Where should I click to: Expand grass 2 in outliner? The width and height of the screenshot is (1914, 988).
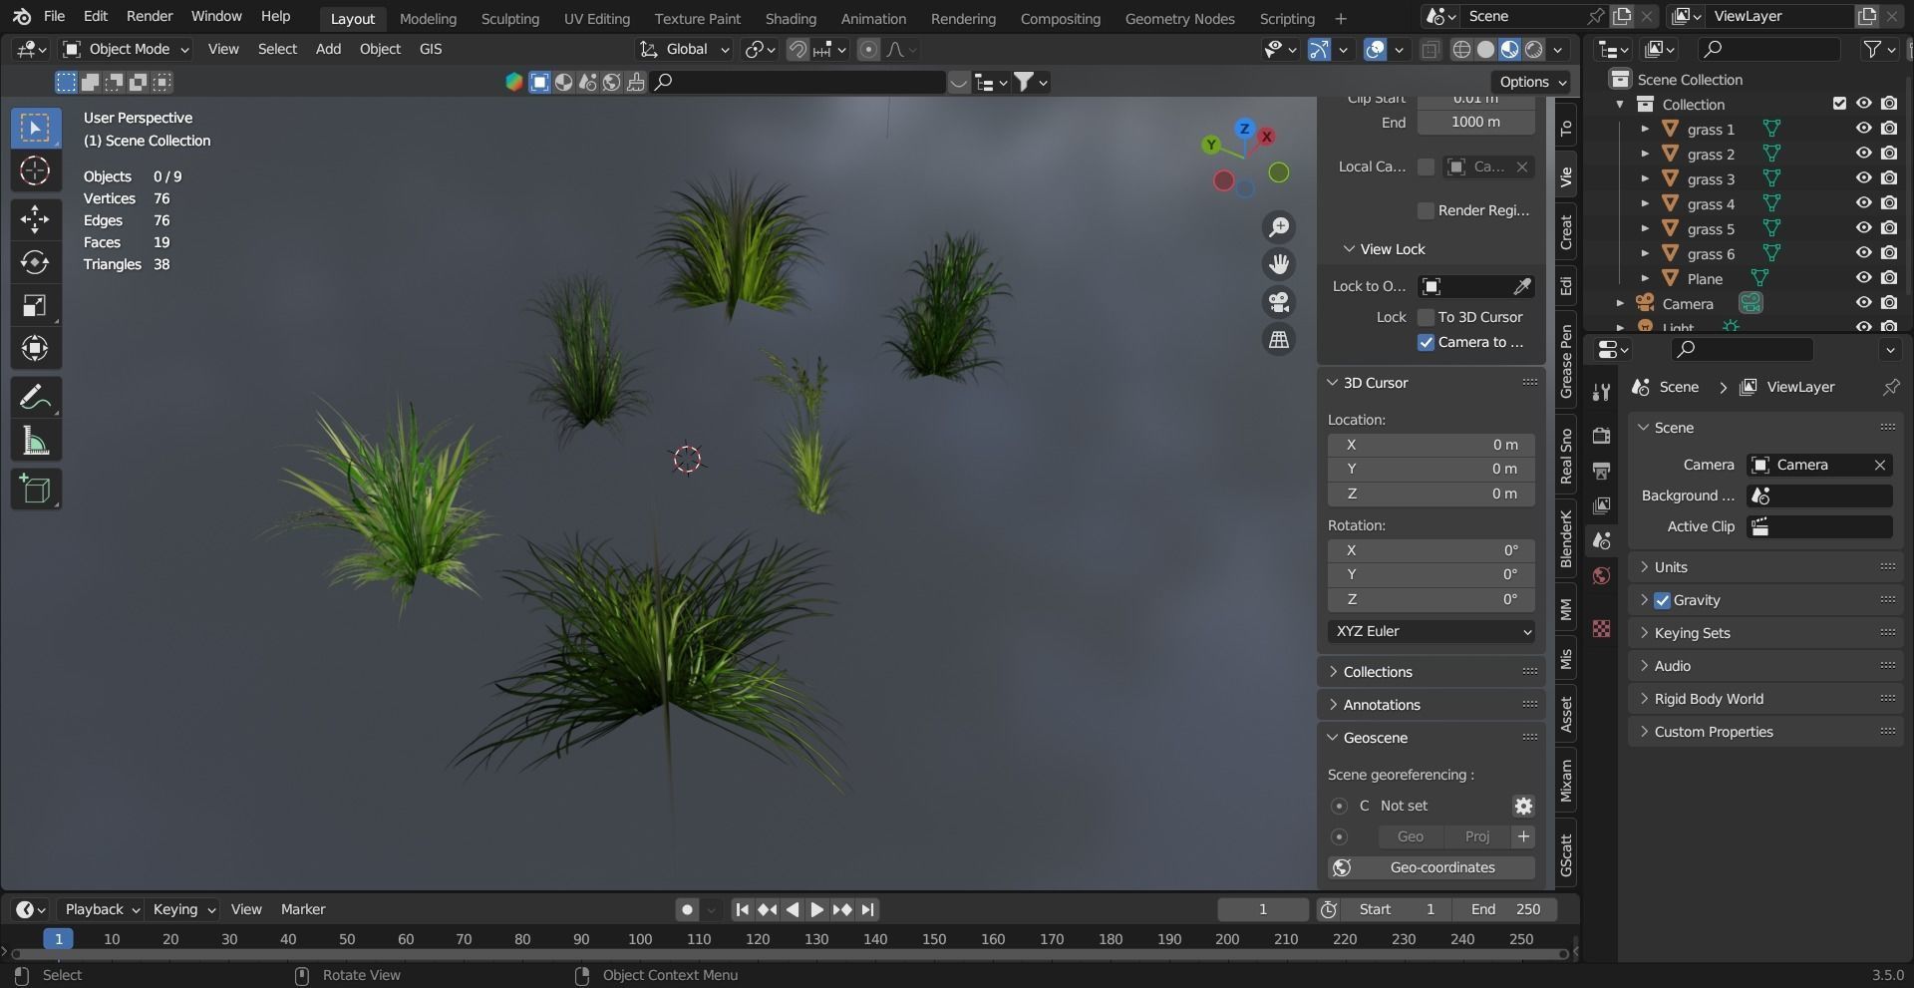coord(1645,154)
